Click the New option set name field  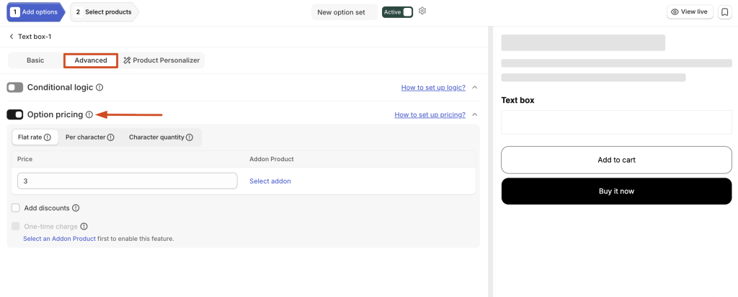click(x=344, y=12)
